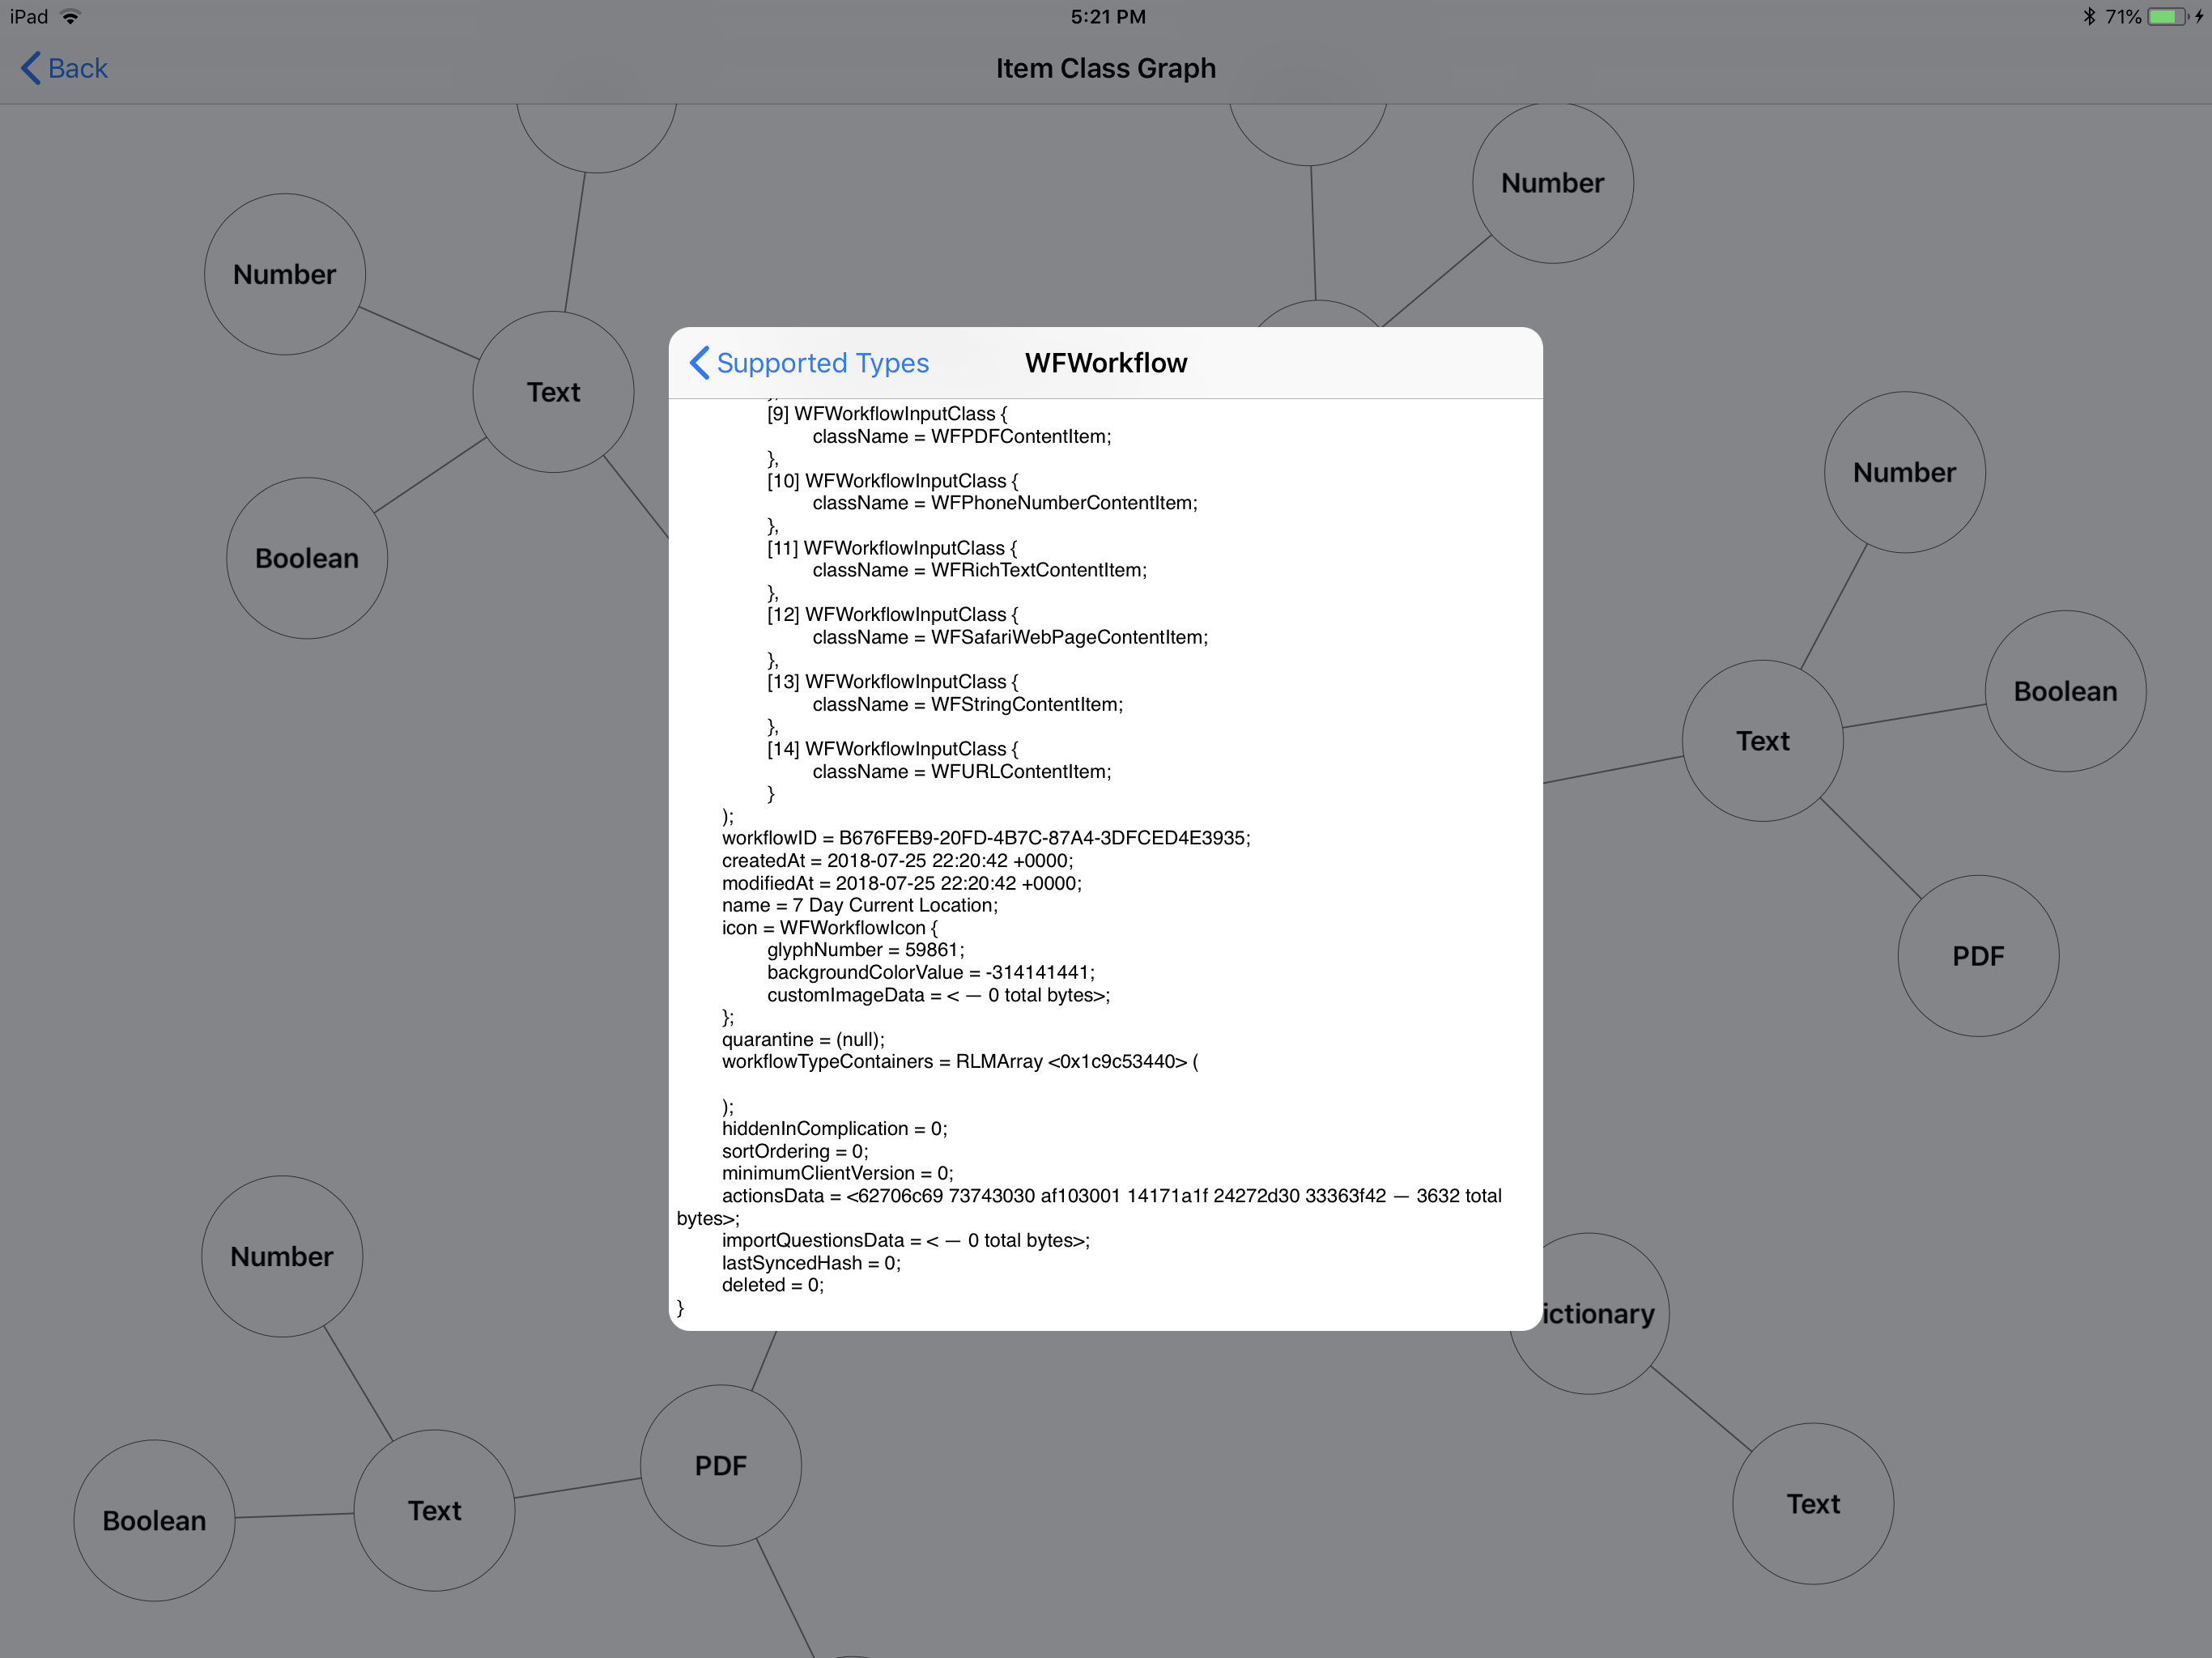Viewport: 2212px width, 1658px height.
Task: Tap the WFRichTextContentItem className line
Action: point(980,570)
